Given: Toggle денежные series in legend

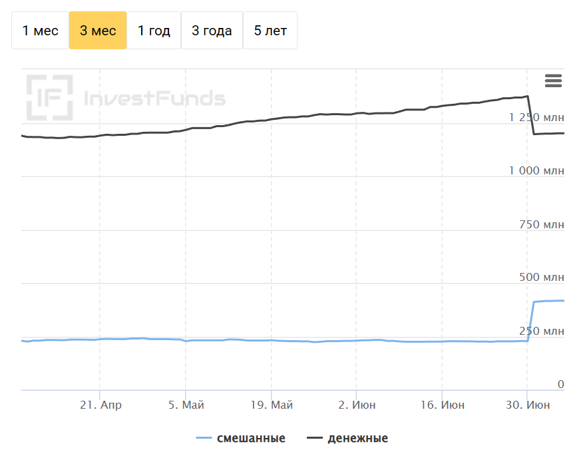Looking at the screenshot, I should [357, 438].
